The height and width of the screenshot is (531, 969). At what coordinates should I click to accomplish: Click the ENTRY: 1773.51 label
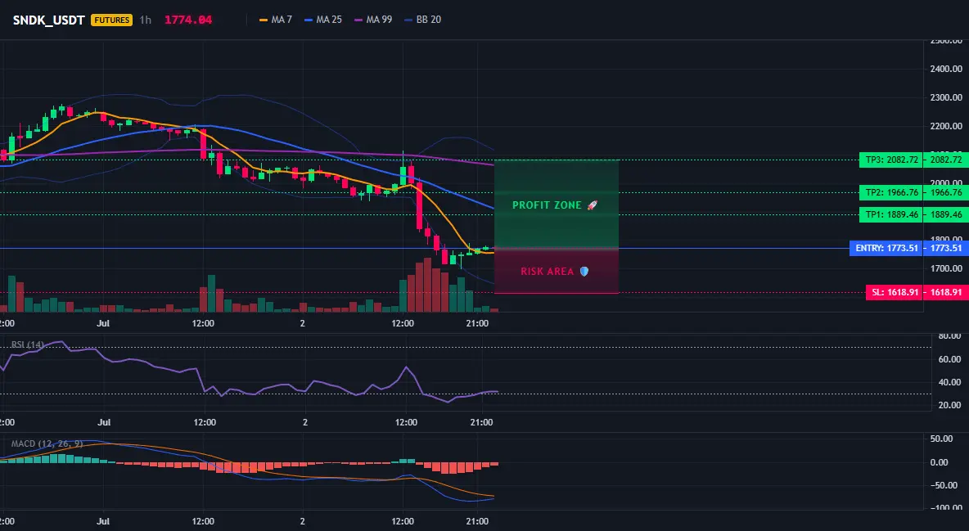[886, 249]
